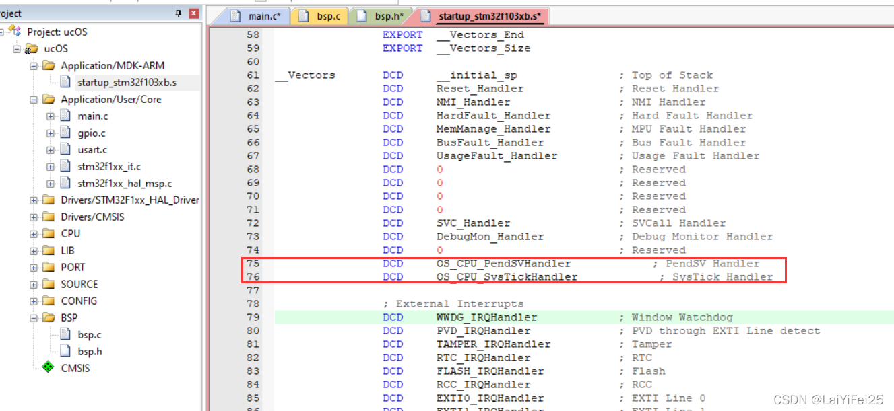Click the bsp.c file icon under BSP
894x411 pixels.
65,334
